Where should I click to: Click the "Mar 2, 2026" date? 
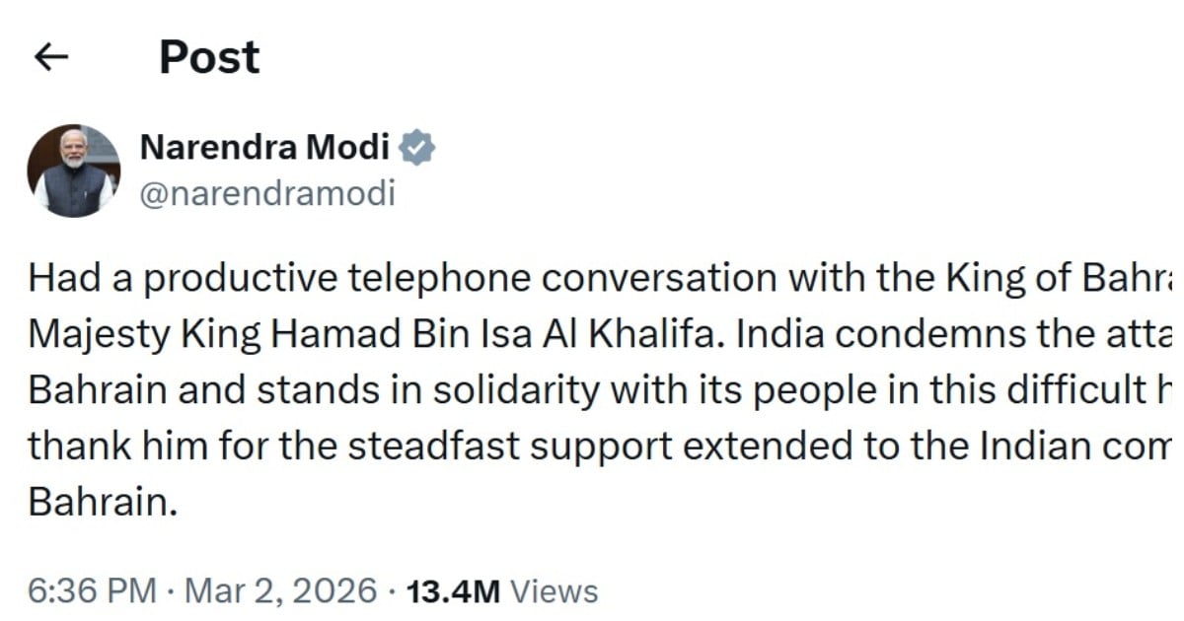(x=281, y=591)
